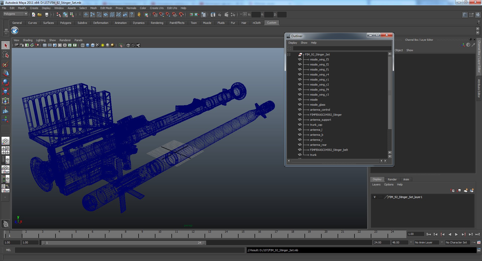Toggle X-Ray display icon in viewport toolbar
Viewport: 482px width, 261px height.
pos(128,45)
